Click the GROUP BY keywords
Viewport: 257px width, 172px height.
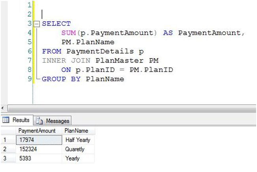point(61,79)
